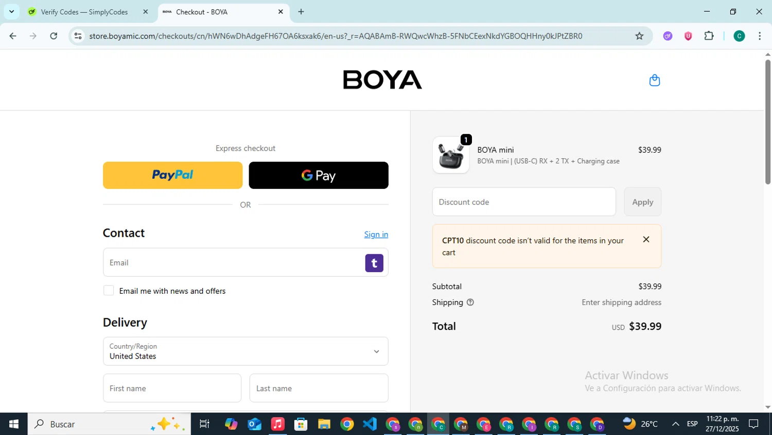This screenshot has width=772, height=435.
Task: Switch to the Verify Codes — SimplyCodes tab
Action: click(84, 12)
